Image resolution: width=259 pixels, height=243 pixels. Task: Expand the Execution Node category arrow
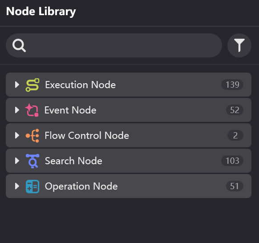17,85
